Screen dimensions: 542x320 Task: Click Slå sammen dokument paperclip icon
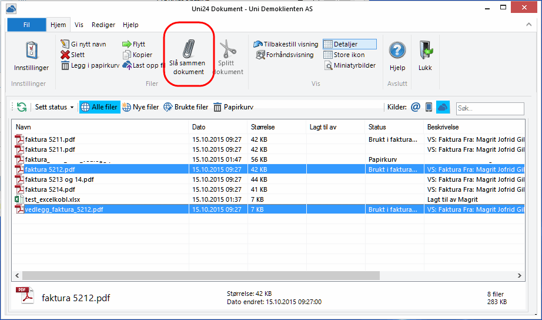(188, 48)
